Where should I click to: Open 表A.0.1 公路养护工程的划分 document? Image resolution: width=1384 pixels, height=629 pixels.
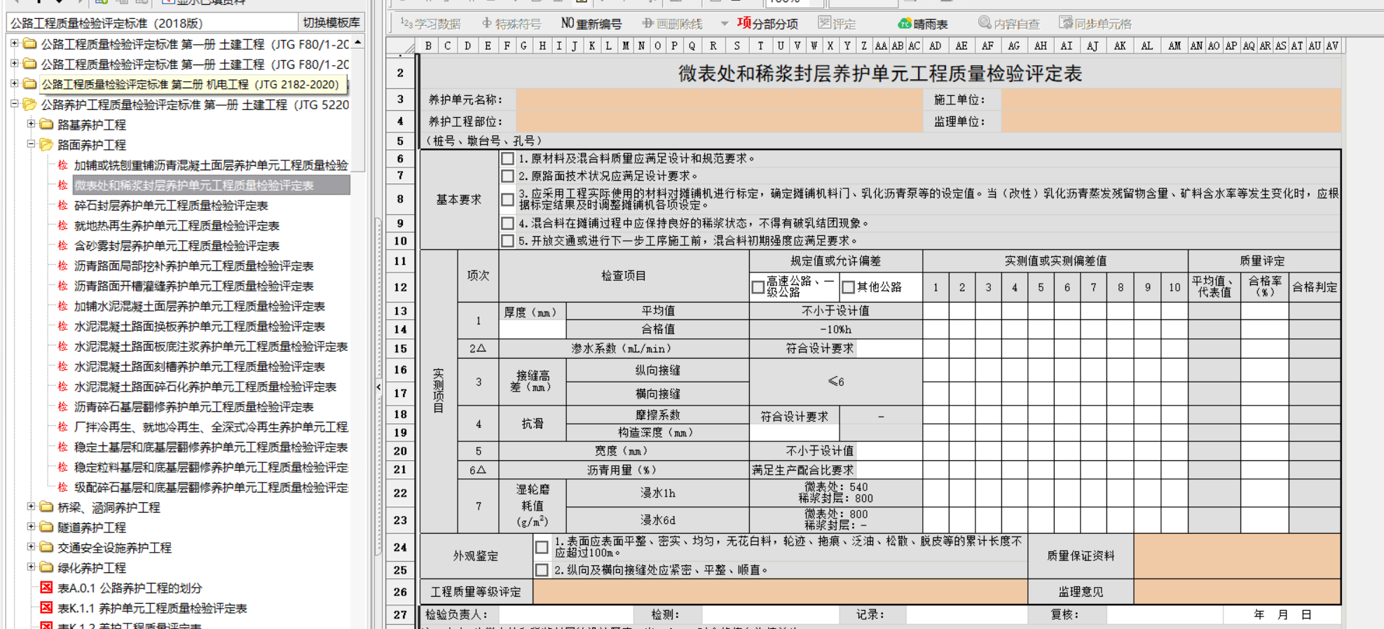tap(130, 588)
